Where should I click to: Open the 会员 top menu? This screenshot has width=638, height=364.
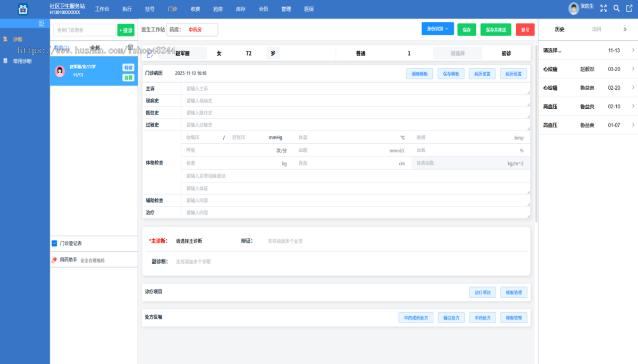tap(263, 9)
